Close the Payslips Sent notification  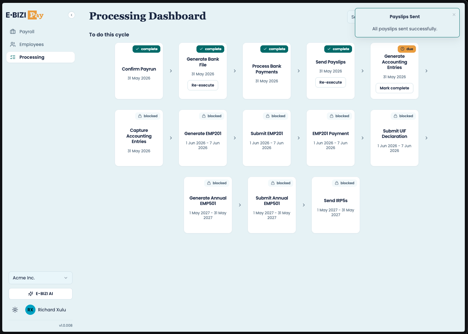coord(454,15)
